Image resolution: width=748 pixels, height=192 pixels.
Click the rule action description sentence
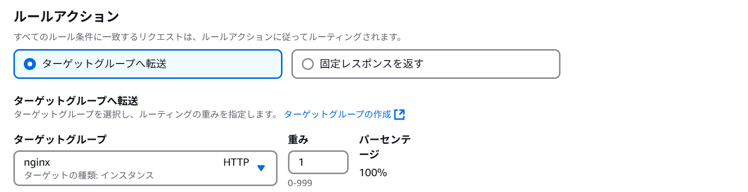[x=207, y=37]
